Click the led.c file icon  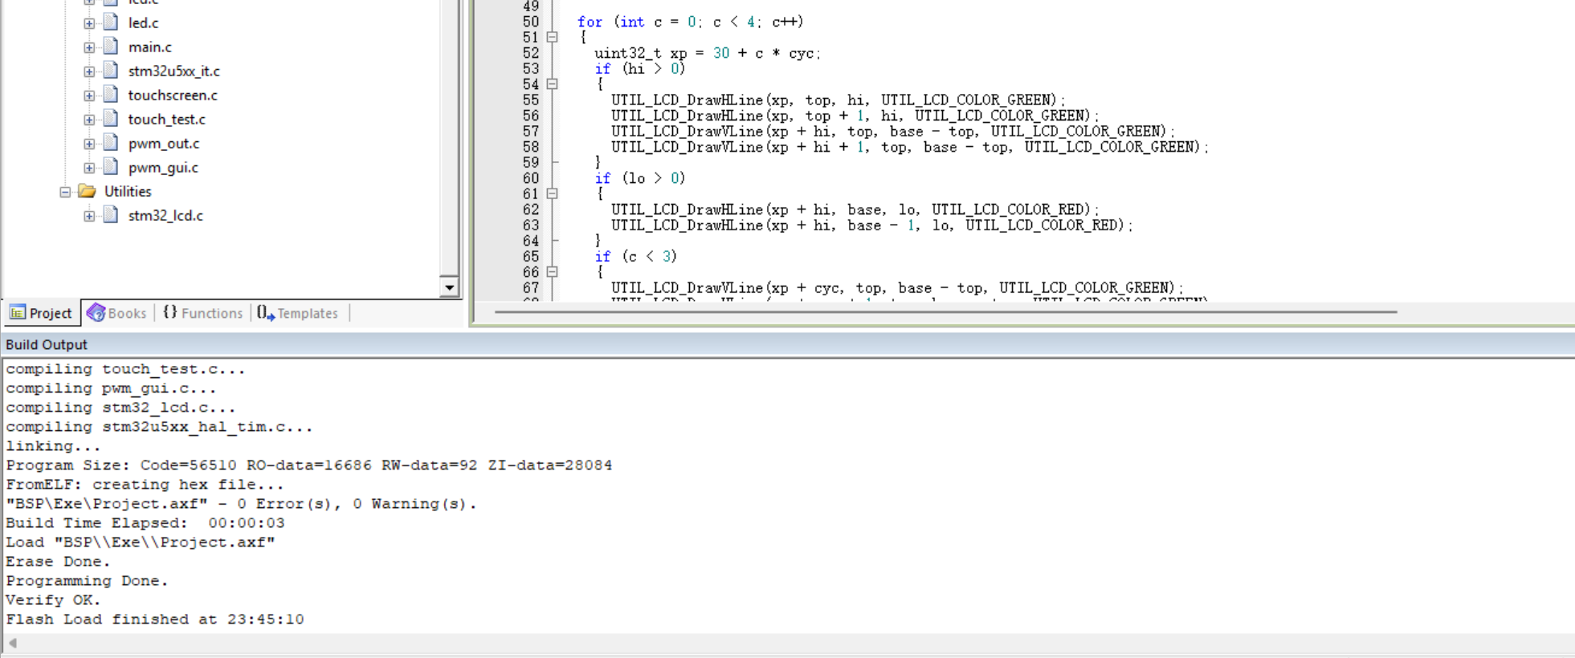111,22
